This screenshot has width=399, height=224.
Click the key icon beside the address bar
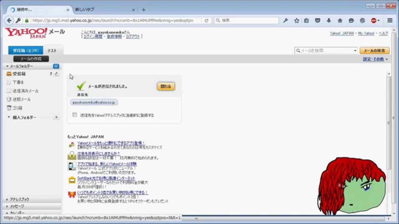pyautogui.click(x=19, y=21)
